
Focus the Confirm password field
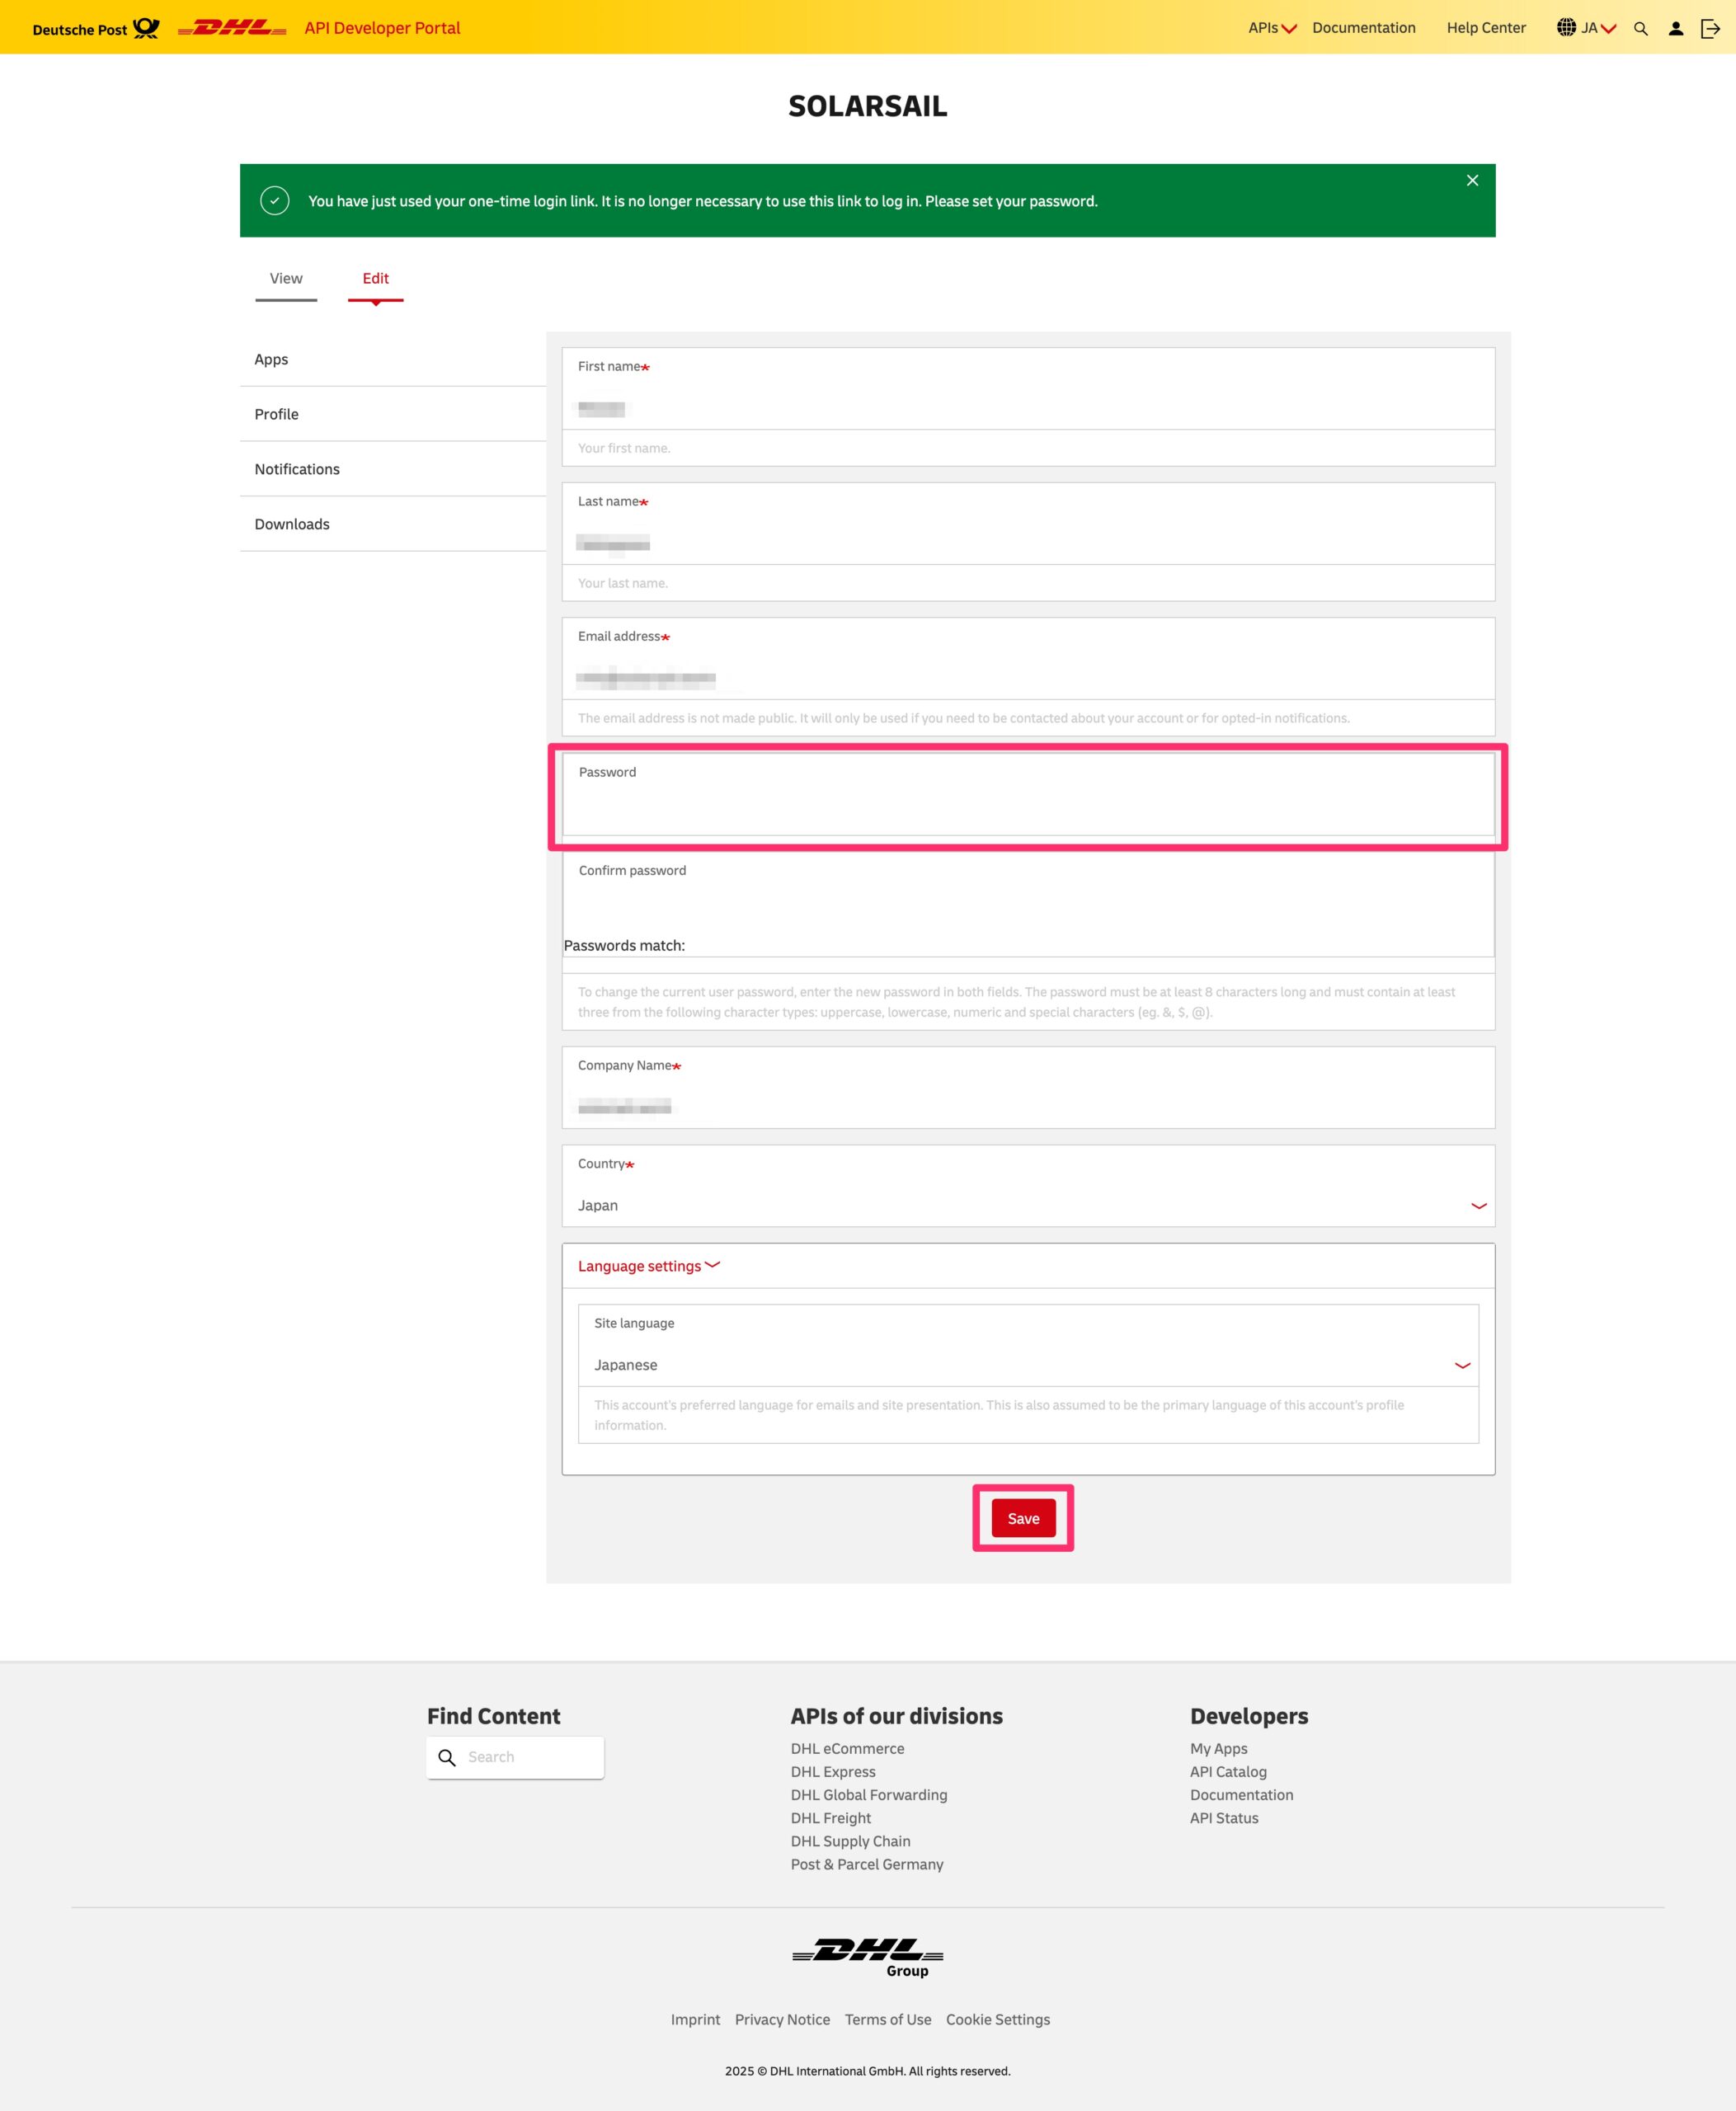pos(1027,906)
